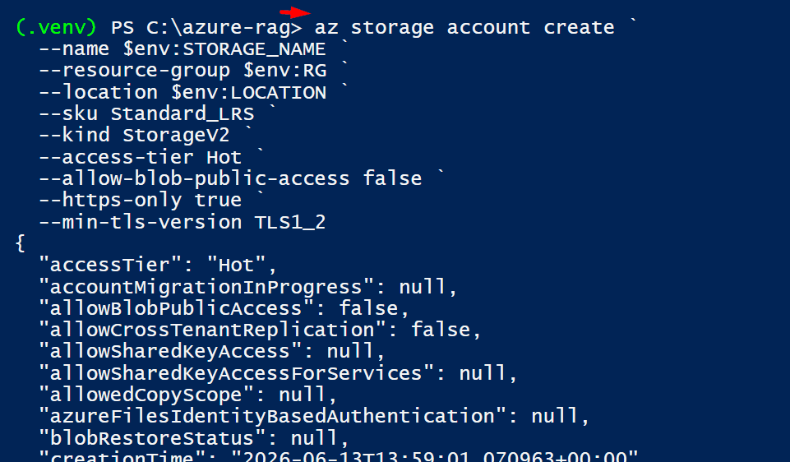Viewport: 790px width, 462px height.
Task: Click the "accessTier": "Hot" output line
Action: 158,266
